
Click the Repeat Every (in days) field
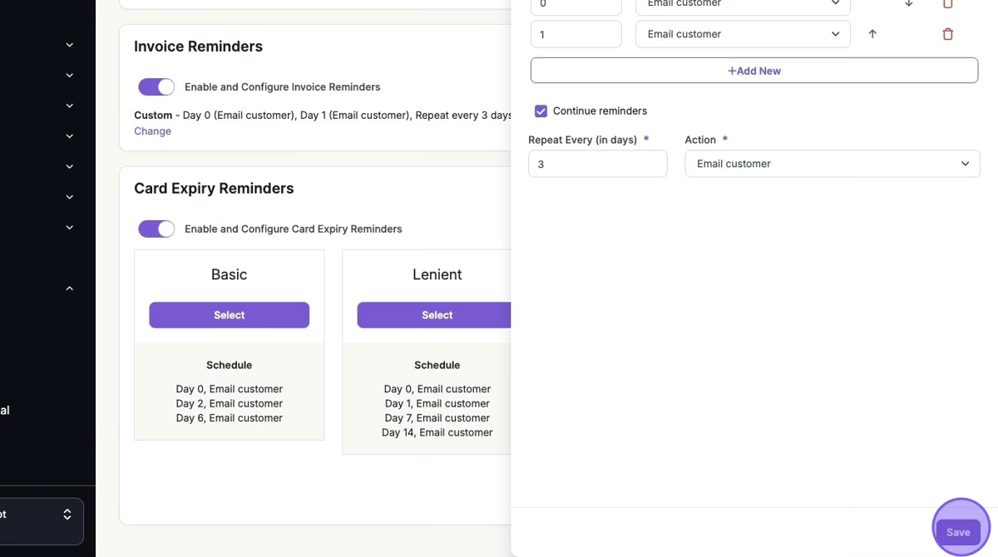[x=597, y=164]
